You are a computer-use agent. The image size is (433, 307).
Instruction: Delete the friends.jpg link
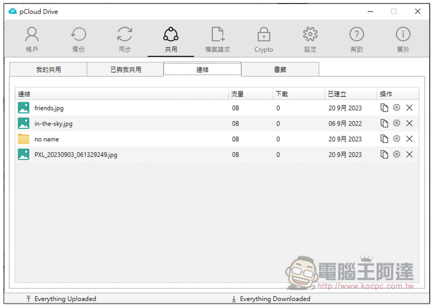click(x=409, y=108)
